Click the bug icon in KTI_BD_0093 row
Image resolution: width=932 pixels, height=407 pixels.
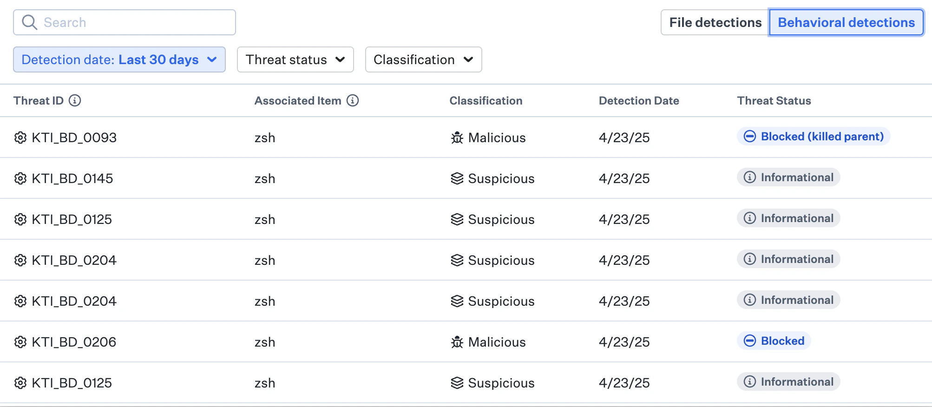point(457,138)
